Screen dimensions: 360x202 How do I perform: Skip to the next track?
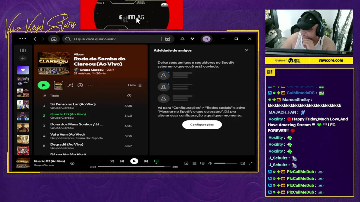point(146,161)
